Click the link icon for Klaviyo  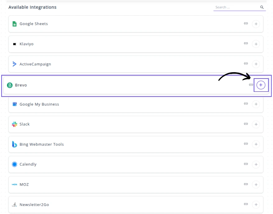pos(246,44)
